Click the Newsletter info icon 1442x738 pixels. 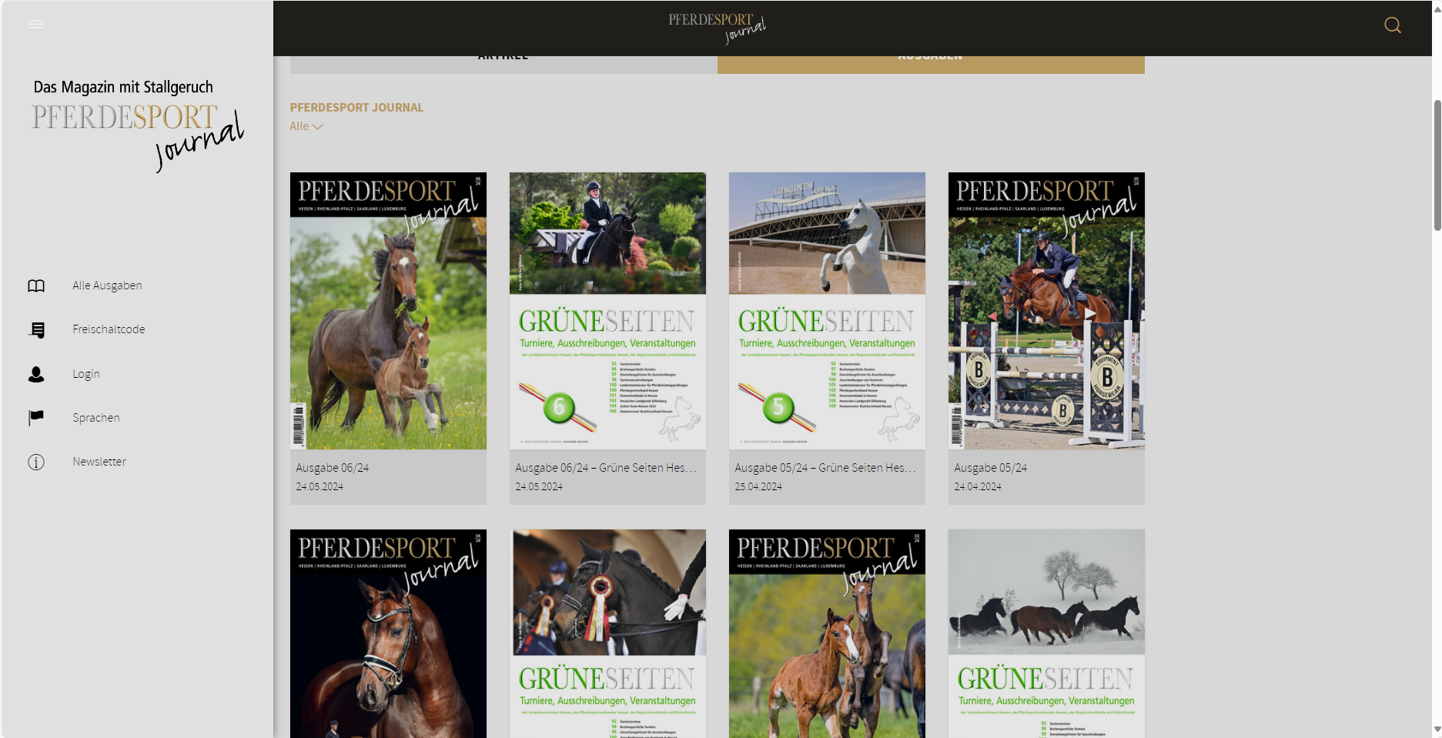pyautogui.click(x=36, y=462)
